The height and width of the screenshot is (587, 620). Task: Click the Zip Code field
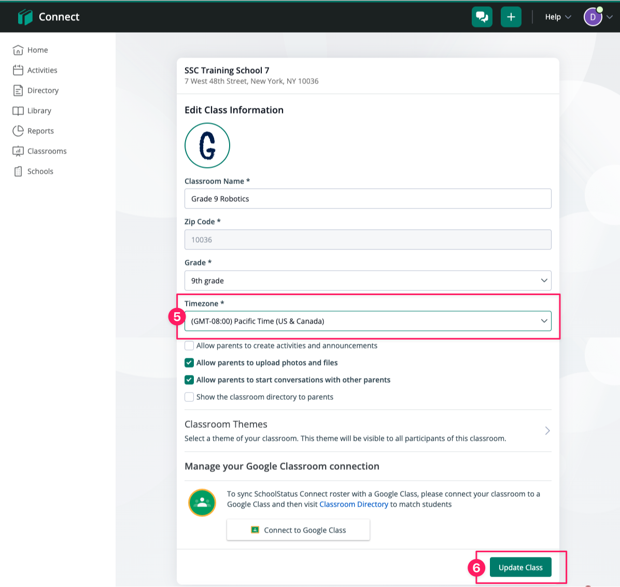point(368,239)
